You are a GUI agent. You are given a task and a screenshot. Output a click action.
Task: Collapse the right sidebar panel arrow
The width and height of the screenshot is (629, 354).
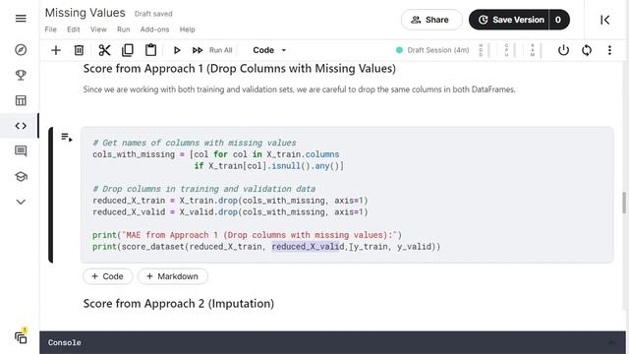605,20
